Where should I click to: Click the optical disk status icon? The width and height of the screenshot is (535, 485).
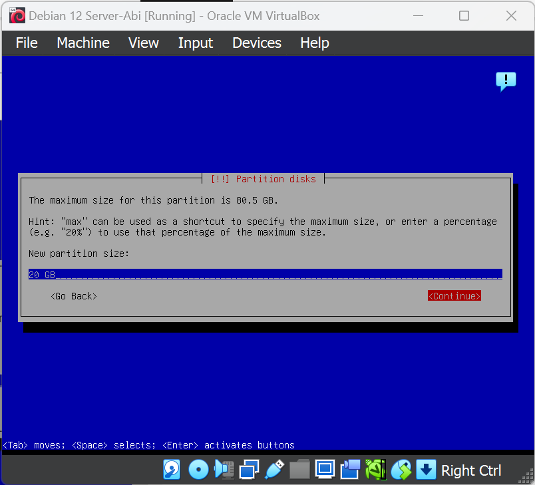point(198,470)
